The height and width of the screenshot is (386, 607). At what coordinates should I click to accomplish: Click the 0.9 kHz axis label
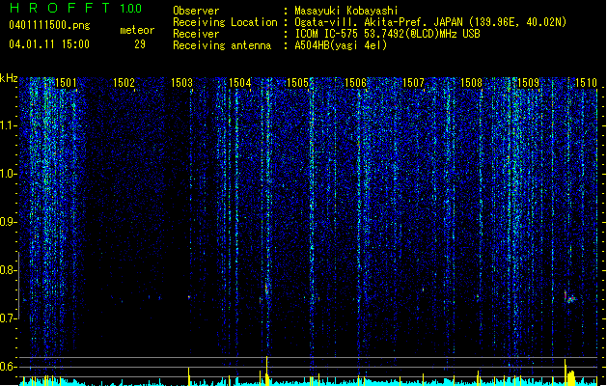coord(8,222)
